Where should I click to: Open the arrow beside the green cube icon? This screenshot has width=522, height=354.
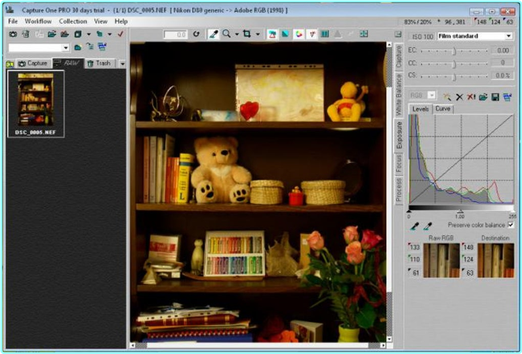coord(110,34)
